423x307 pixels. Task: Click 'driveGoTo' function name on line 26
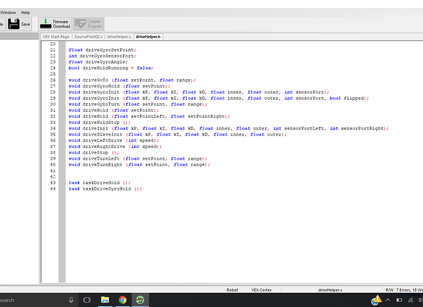pos(95,80)
